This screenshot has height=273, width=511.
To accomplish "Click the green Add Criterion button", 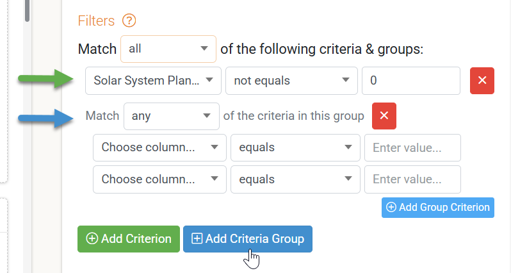I will point(129,239).
